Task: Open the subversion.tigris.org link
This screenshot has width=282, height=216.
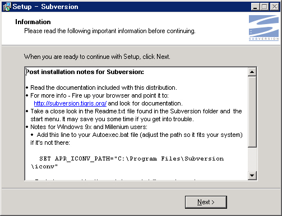Action: tap(70, 103)
